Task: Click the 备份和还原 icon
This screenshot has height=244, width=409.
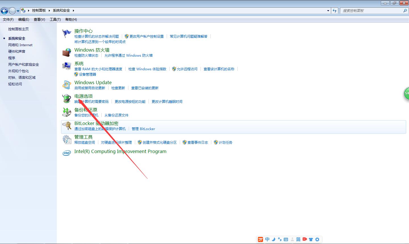Action: [x=67, y=112]
